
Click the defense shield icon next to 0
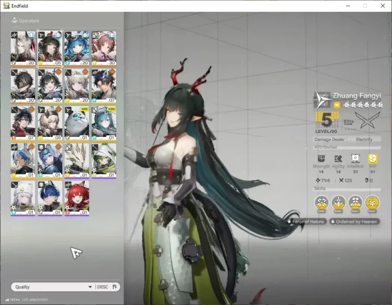pos(367,180)
